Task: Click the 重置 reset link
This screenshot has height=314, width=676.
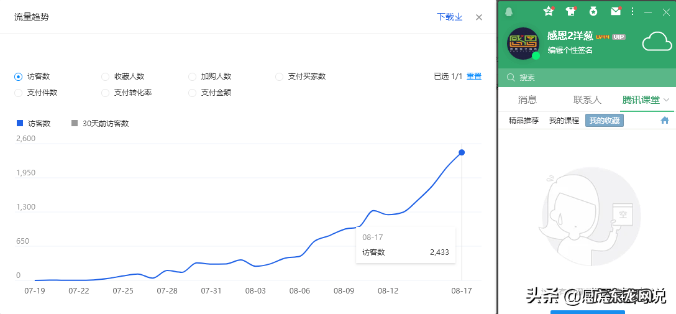Action: (x=474, y=76)
